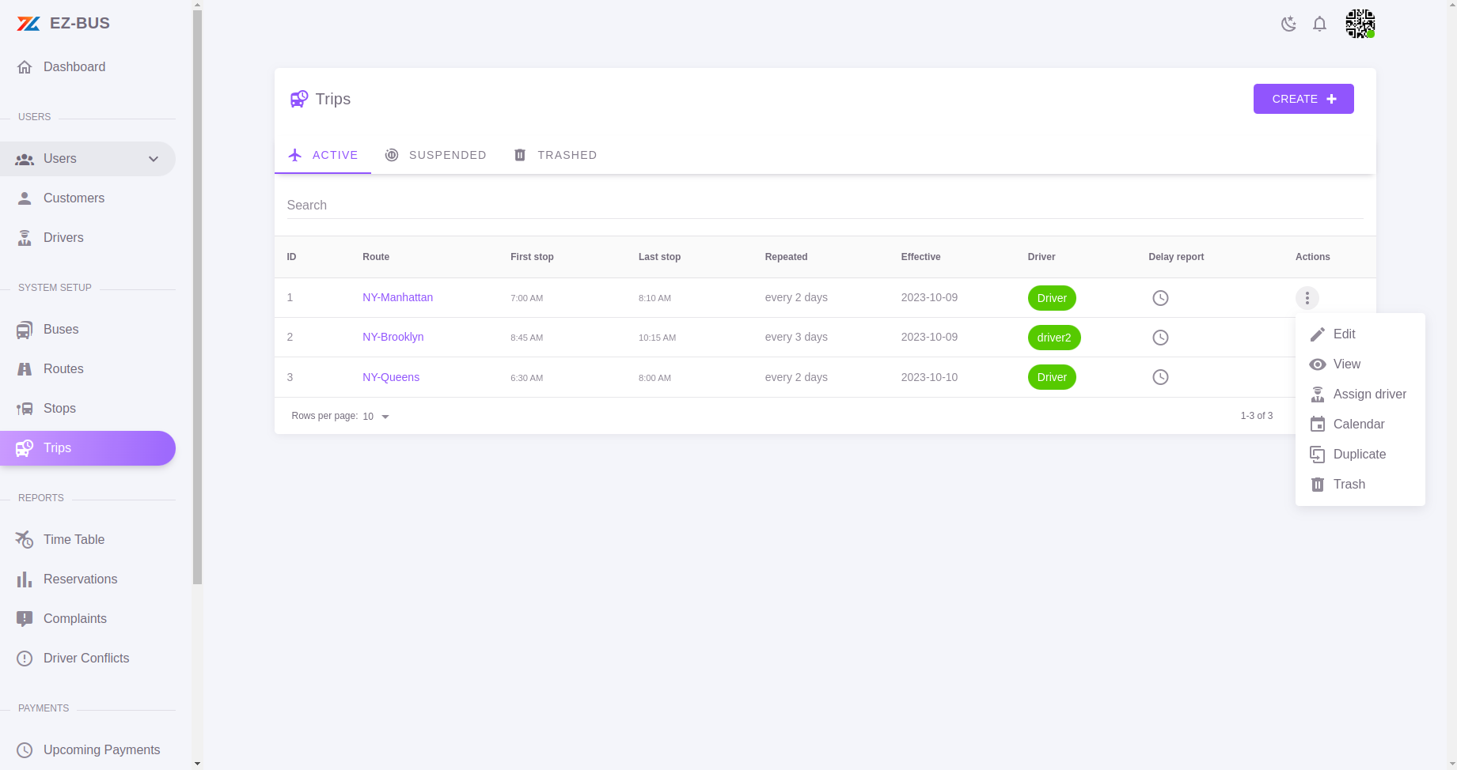Image resolution: width=1457 pixels, height=770 pixels.
Task: Click the driver2 badge on NY-Brooklyn trip
Action: pos(1053,338)
